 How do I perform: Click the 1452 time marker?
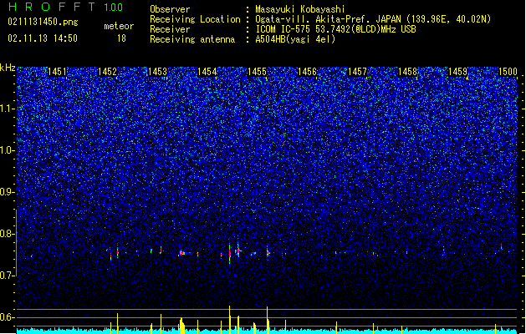[x=107, y=72]
